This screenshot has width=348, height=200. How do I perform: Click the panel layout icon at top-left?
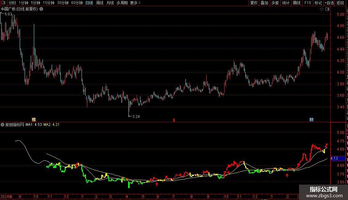[x=3, y=3]
